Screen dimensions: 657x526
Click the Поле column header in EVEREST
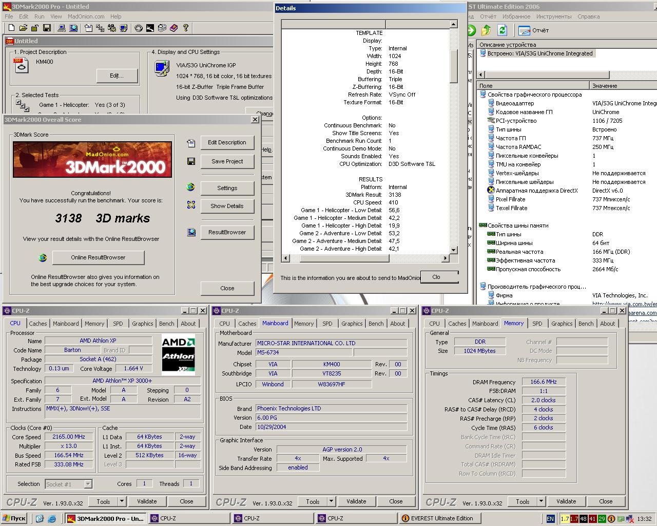(533, 86)
